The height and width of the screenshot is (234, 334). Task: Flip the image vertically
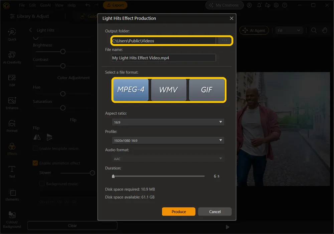(x=49, y=137)
